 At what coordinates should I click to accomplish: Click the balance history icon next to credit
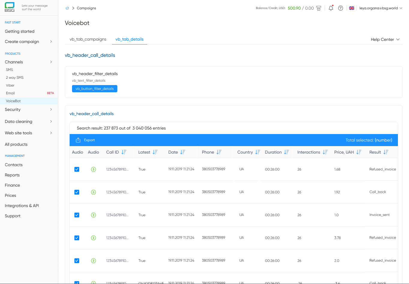click(318, 8)
